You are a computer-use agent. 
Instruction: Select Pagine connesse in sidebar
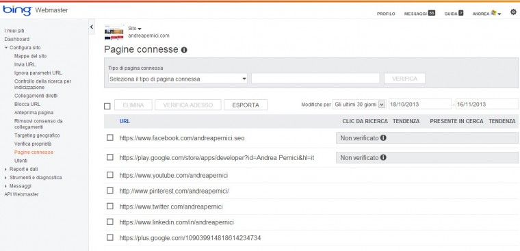34,153
